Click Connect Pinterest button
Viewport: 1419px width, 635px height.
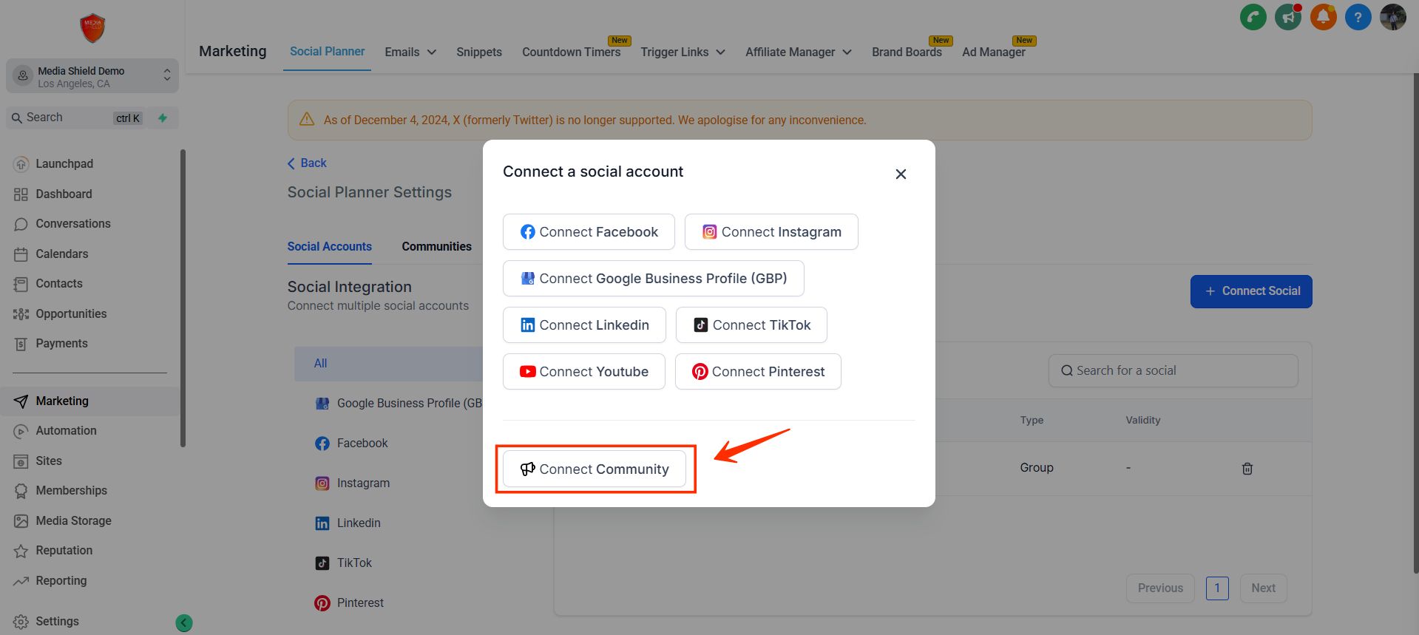coord(758,372)
